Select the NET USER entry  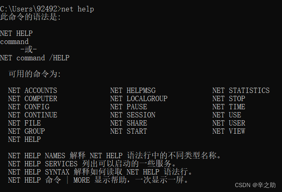pos(229,123)
